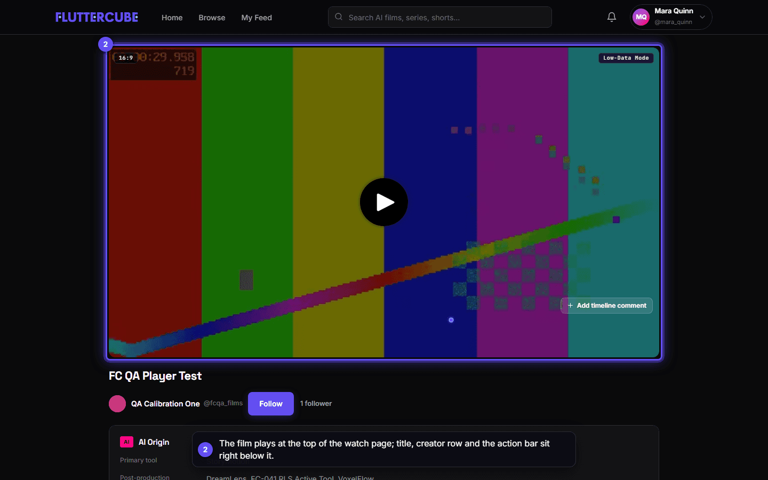Open the Browse nav item

coord(212,18)
